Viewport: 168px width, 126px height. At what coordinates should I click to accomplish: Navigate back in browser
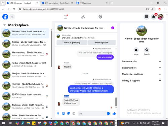pyautogui.click(x=3, y=9)
